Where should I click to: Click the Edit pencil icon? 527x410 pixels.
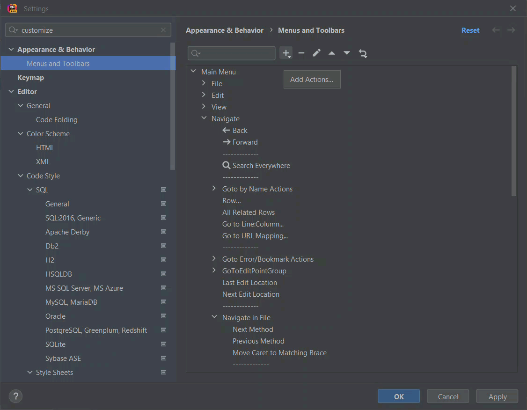tap(316, 53)
